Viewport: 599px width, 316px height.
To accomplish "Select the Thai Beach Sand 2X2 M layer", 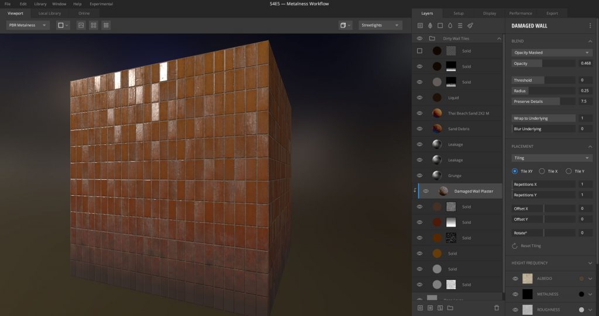I will click(x=468, y=113).
